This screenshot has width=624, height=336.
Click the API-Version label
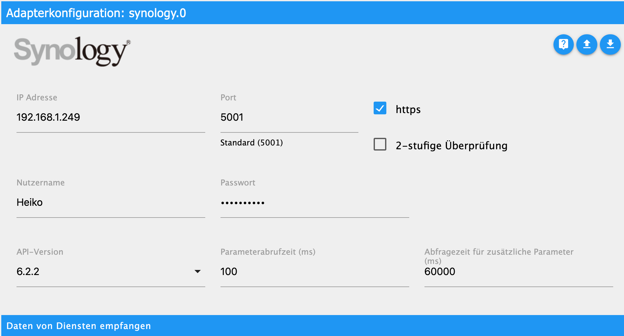pyautogui.click(x=40, y=252)
